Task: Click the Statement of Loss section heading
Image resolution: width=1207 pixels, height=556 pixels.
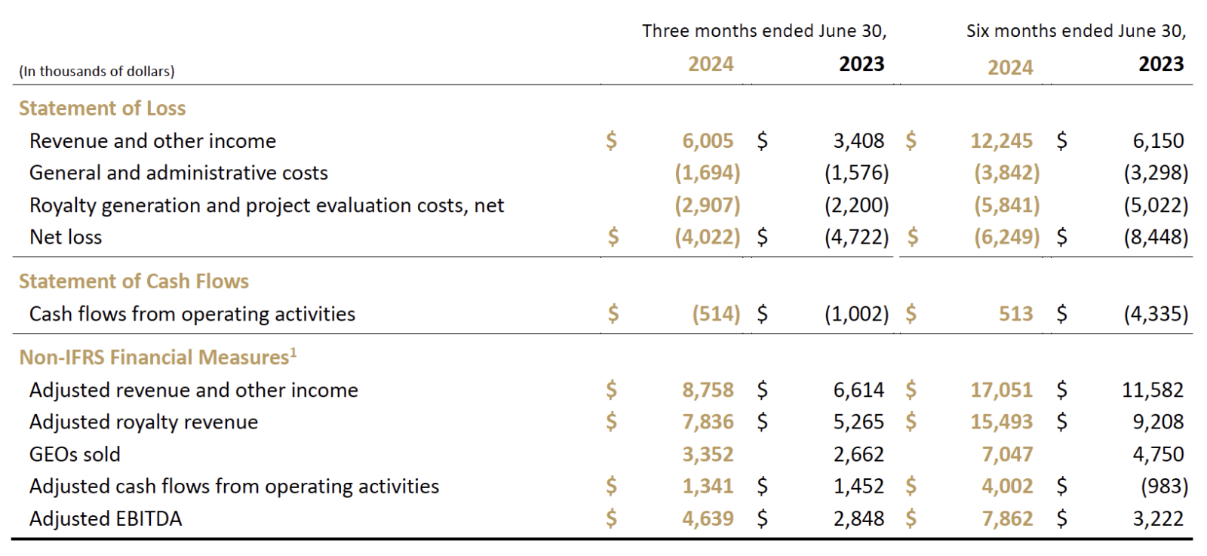Action: 102,109
